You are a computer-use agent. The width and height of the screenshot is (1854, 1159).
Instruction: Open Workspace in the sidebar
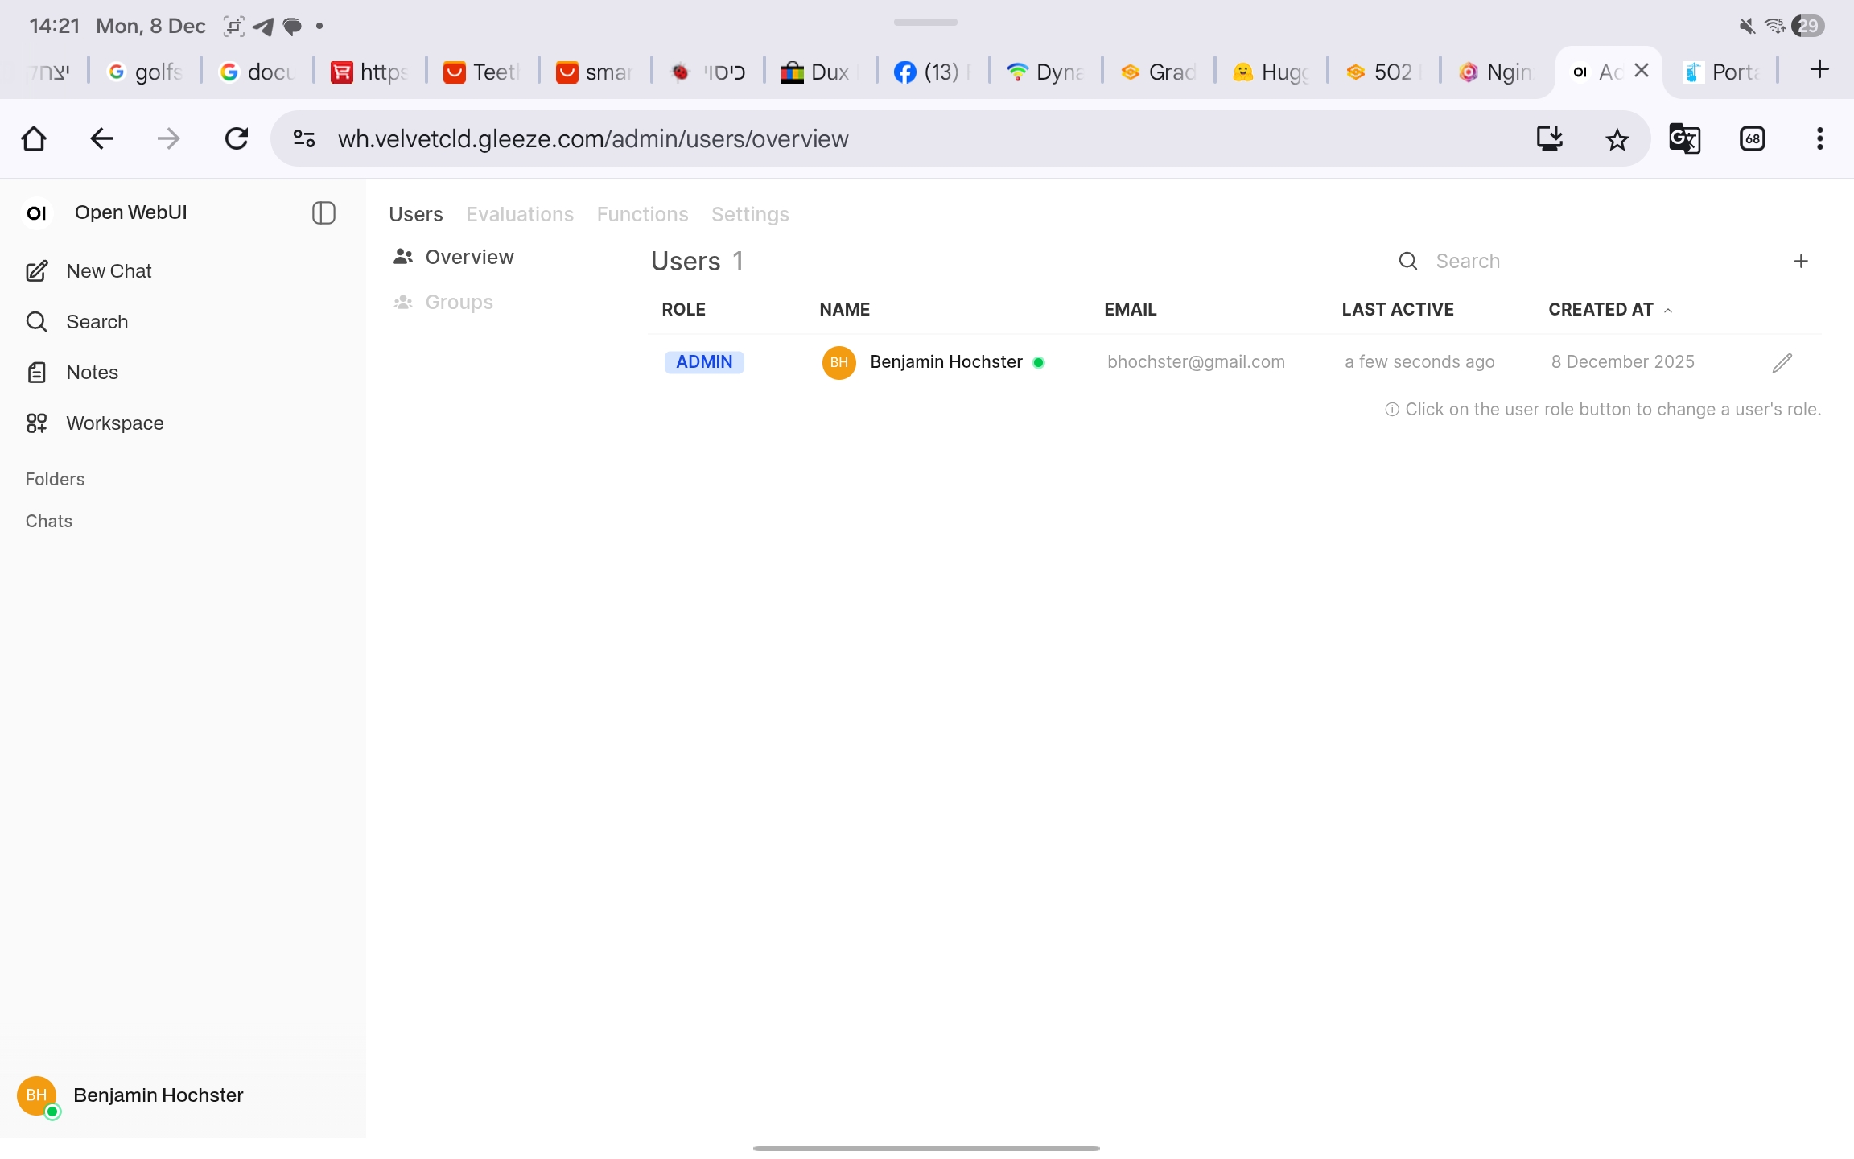click(x=114, y=423)
